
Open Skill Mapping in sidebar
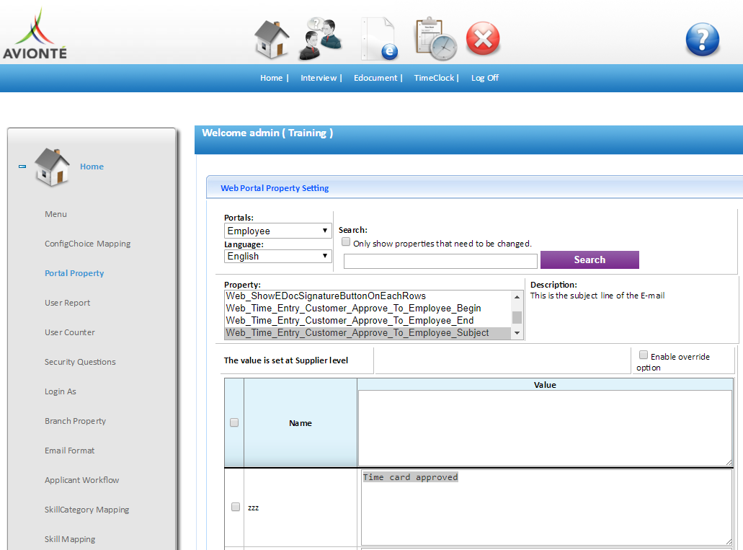tap(70, 539)
